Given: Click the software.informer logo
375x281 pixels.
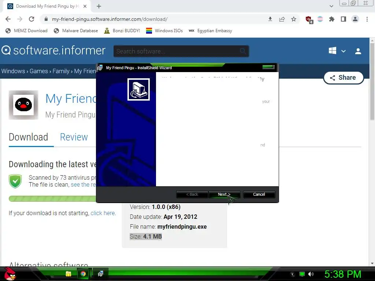Looking at the screenshot, I should coord(53,50).
